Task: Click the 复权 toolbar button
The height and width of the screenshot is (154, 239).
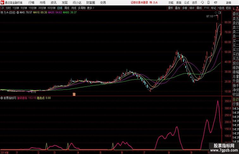Action: (x=170, y=8)
